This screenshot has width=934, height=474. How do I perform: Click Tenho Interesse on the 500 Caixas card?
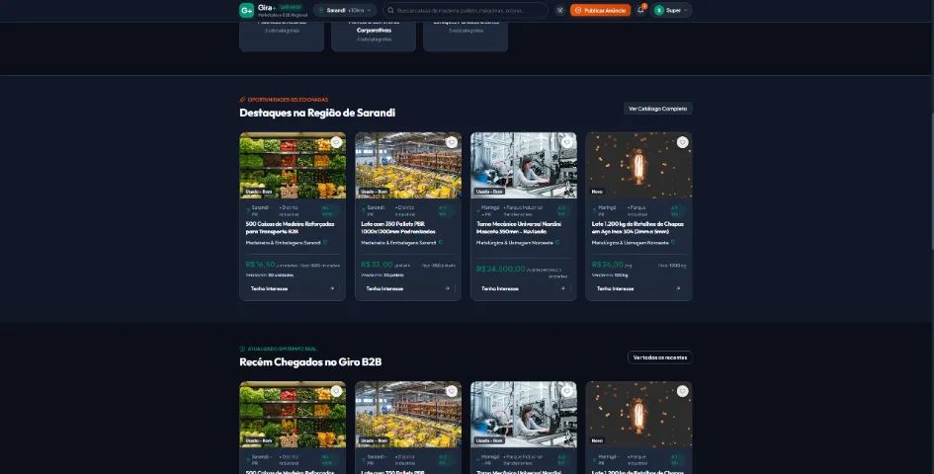[293, 288]
